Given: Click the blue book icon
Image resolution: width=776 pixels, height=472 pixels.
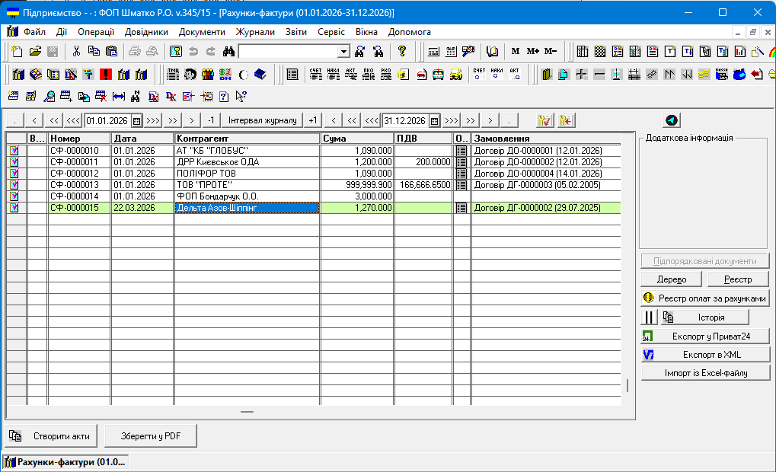Looking at the screenshot, I should tap(260, 75).
